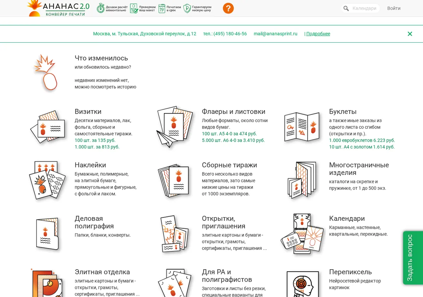The width and height of the screenshot is (423, 297).
Task: Close the green contact info banner
Action: coord(410,34)
